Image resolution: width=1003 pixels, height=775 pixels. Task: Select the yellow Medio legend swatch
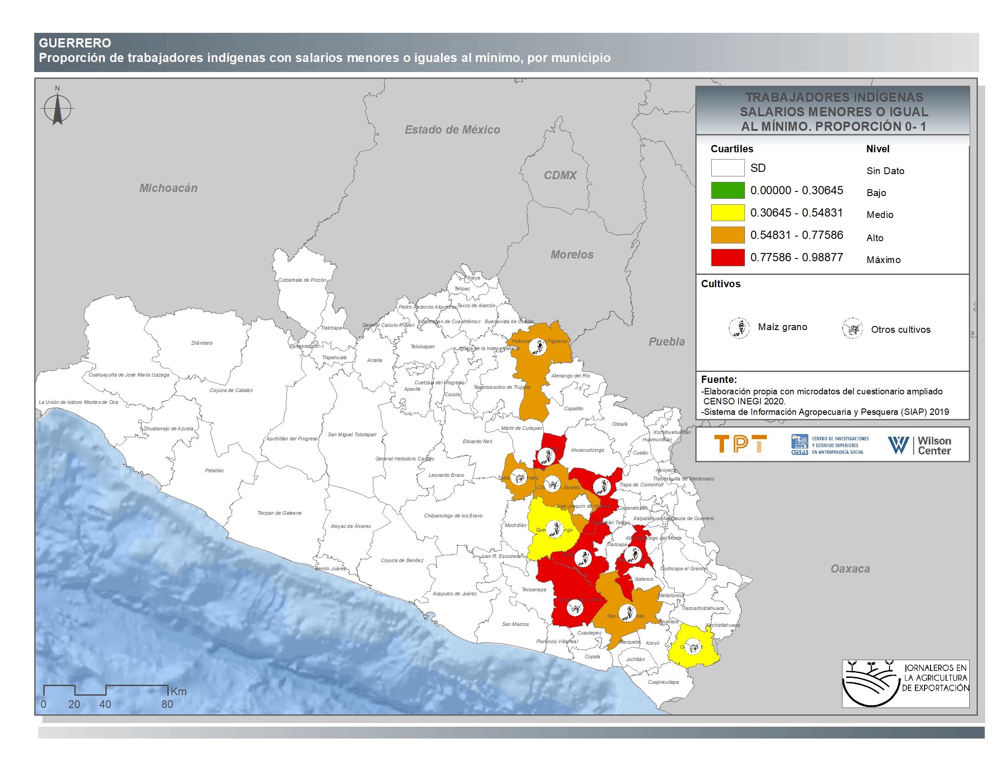[728, 212]
